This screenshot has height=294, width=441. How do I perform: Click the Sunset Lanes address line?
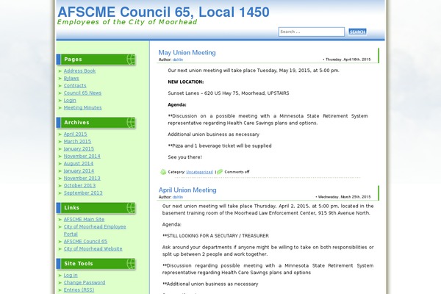pos(229,93)
